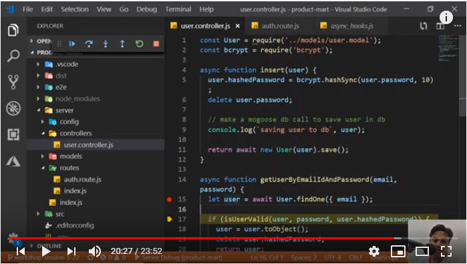Click the video info card icon
Screen dimensions: 467x264
pyautogui.click(x=446, y=17)
